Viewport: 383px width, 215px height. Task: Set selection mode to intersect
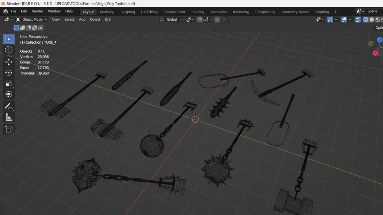[x=41, y=28]
